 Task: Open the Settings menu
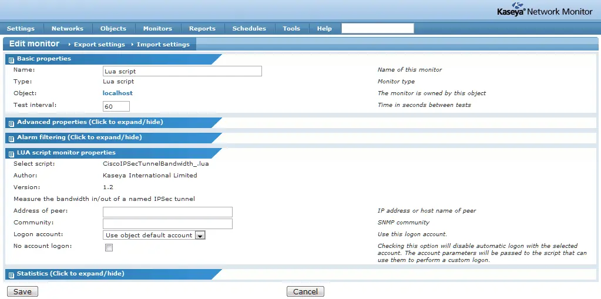(21, 28)
